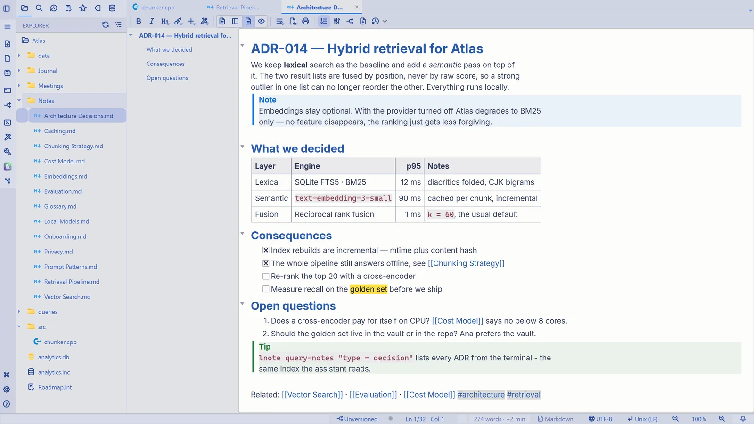Click the magic wand formatting icon
The width and height of the screenshot is (754, 424).
pyautogui.click(x=205, y=21)
